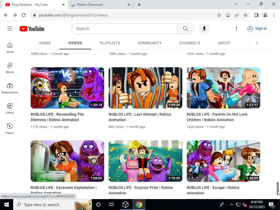This screenshot has height=210, width=280.
Task: Open Chrome's three-dot menu
Action: (x=274, y=15)
